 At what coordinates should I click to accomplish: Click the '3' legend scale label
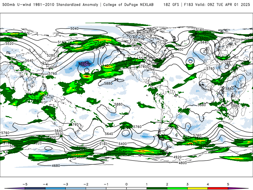[x=188, y=184]
